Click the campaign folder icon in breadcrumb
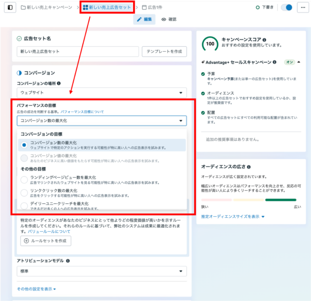This screenshot has height=301, width=311. pos(24,8)
